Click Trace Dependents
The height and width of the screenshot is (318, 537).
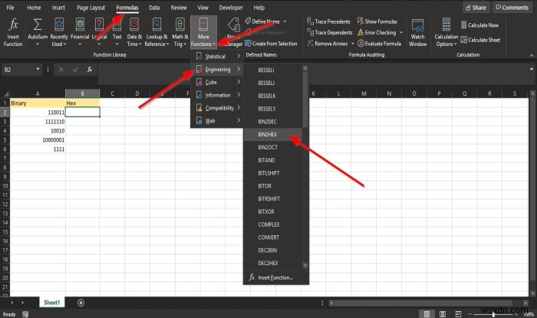[x=330, y=32]
